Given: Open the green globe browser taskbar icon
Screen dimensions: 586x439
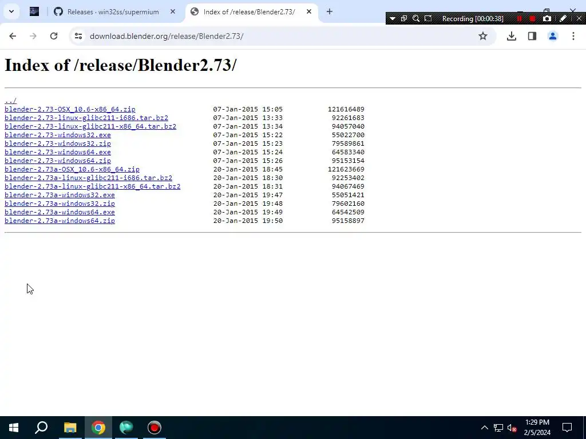Looking at the screenshot, I should point(126,428).
